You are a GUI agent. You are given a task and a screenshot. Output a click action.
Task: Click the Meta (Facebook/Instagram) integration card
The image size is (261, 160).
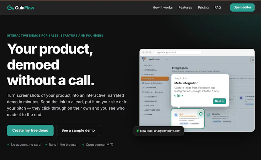pyautogui.click(x=188, y=119)
